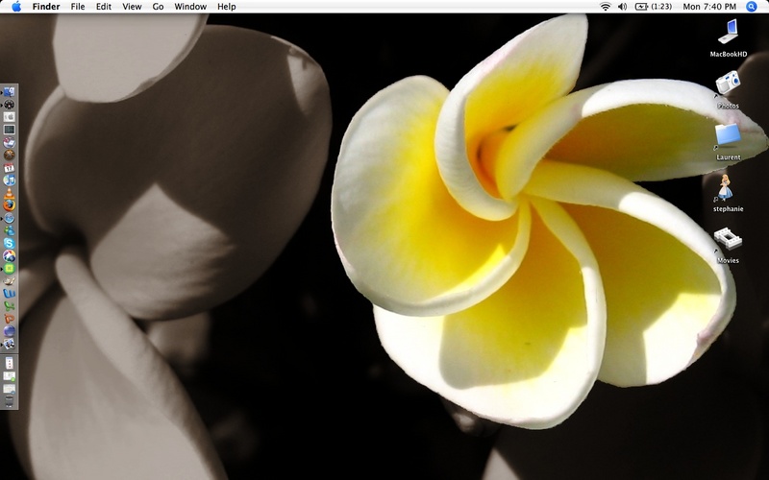Open Microsoft Word dock icon
The width and height of the screenshot is (769, 480).
point(9,293)
